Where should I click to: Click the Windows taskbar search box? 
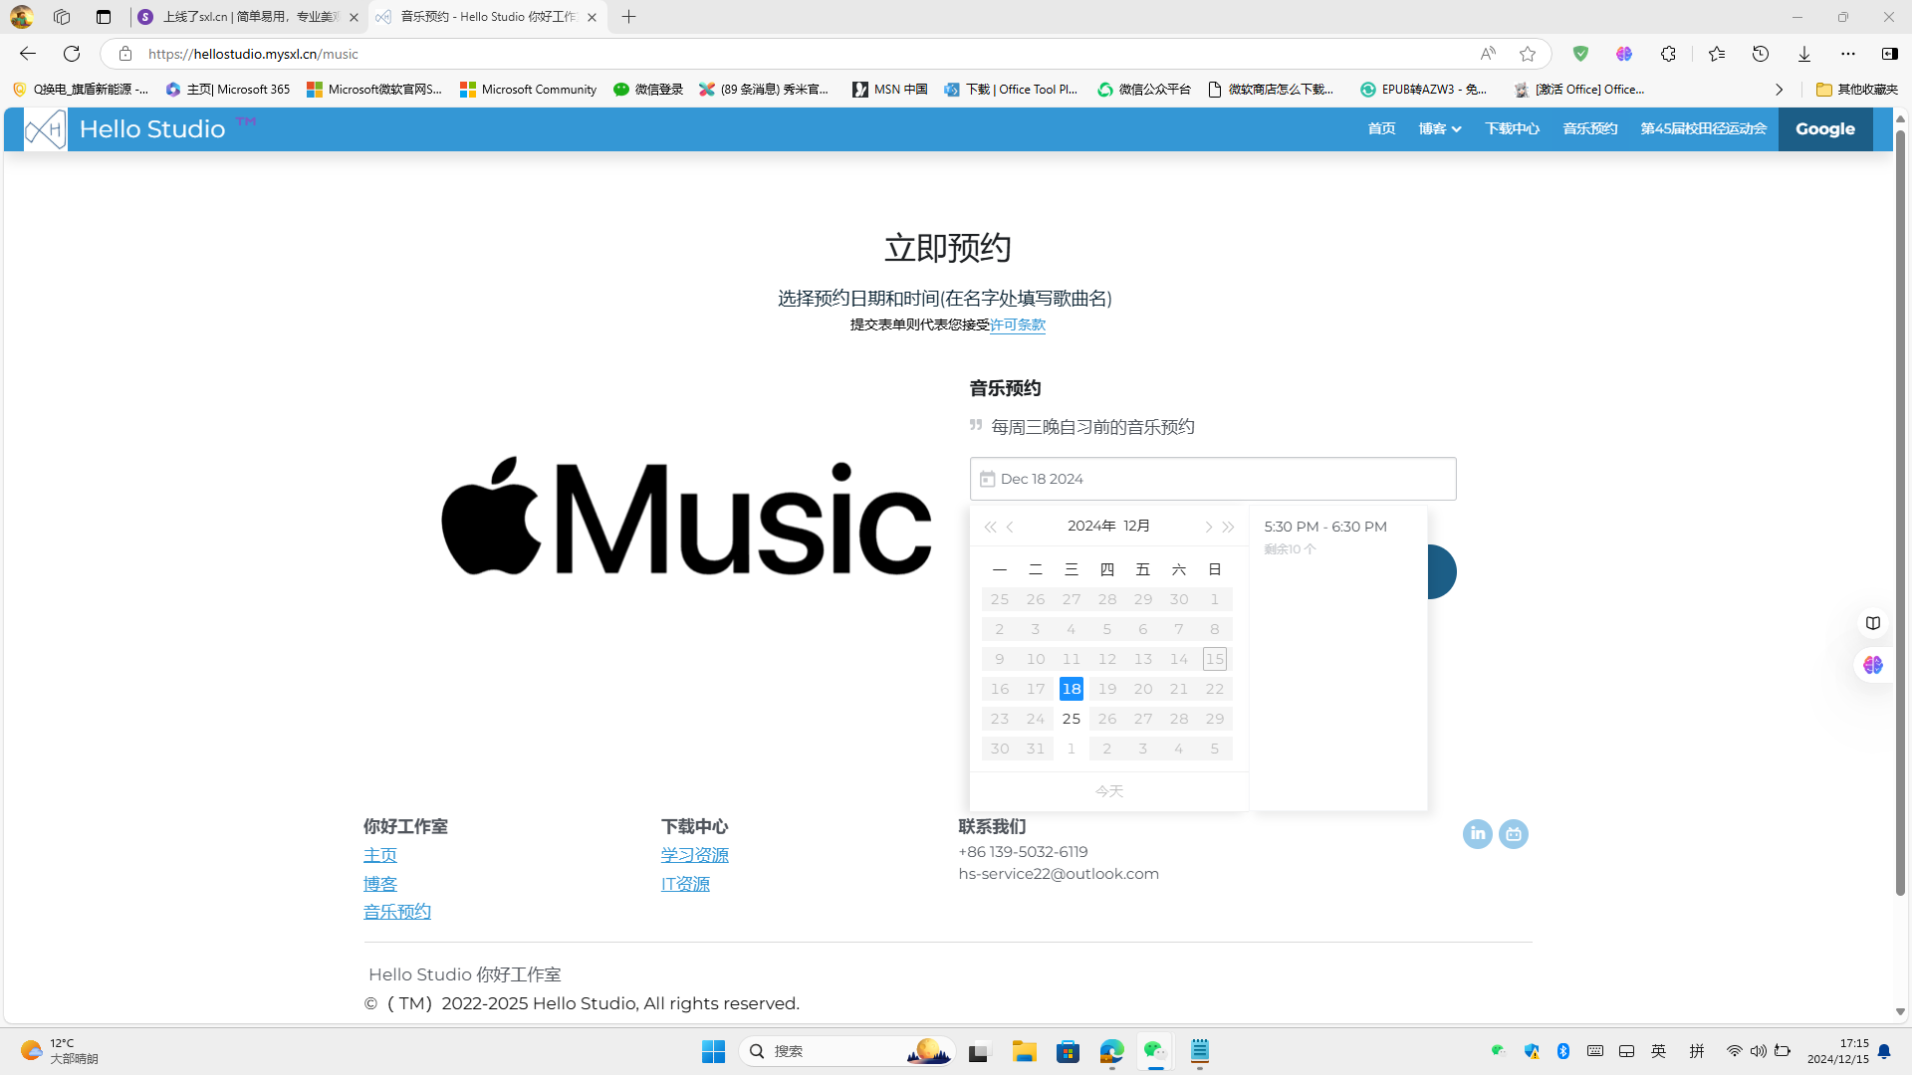click(x=847, y=1051)
